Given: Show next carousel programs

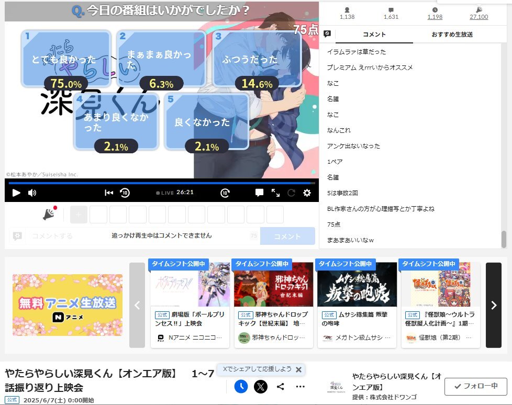Looking at the screenshot, I should coord(494,305).
